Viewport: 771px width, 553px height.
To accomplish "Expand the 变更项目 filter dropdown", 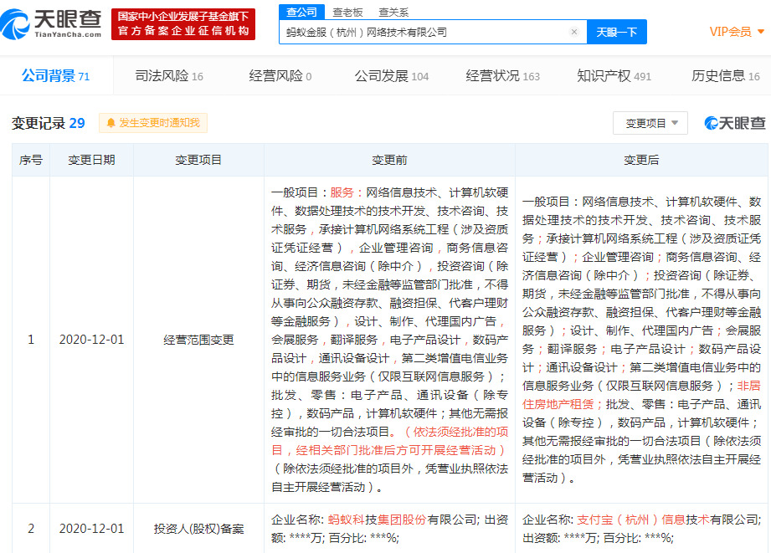I will click(650, 123).
